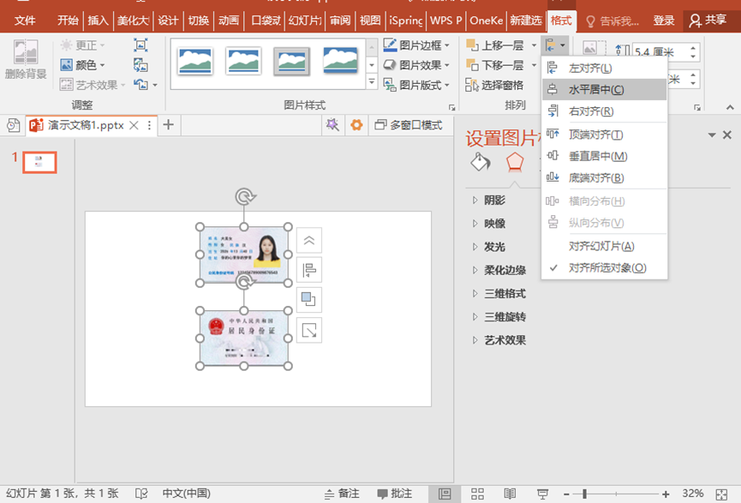
Task: Open the 插入 Insert tab
Action: (x=98, y=21)
